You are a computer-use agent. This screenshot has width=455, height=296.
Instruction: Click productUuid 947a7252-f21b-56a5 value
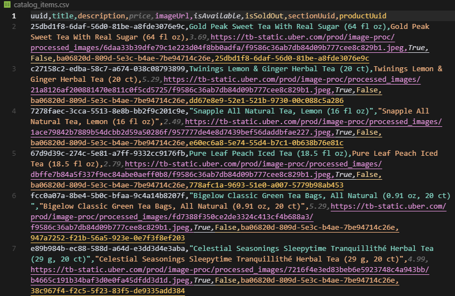point(107,238)
